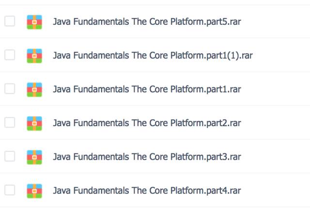Click the part4.rar archive icon
The width and height of the screenshot is (310, 214).
pos(34,191)
